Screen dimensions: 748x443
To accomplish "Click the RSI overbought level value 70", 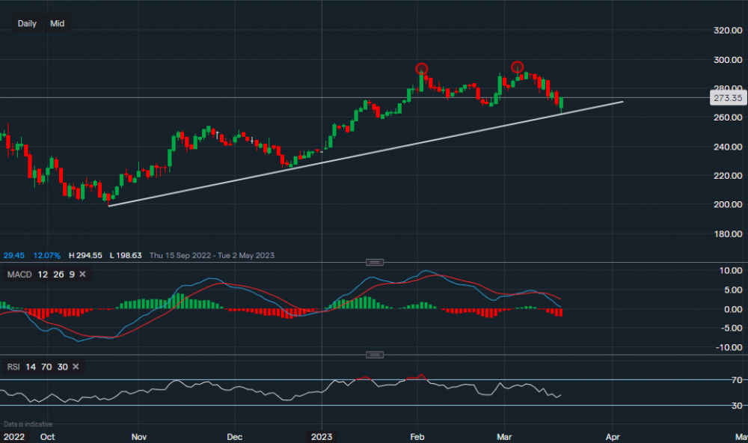I will coord(46,367).
